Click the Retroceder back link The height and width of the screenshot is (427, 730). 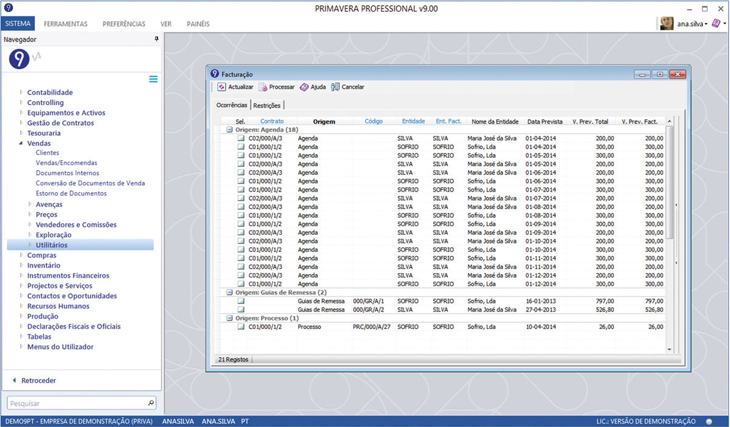pos(38,380)
